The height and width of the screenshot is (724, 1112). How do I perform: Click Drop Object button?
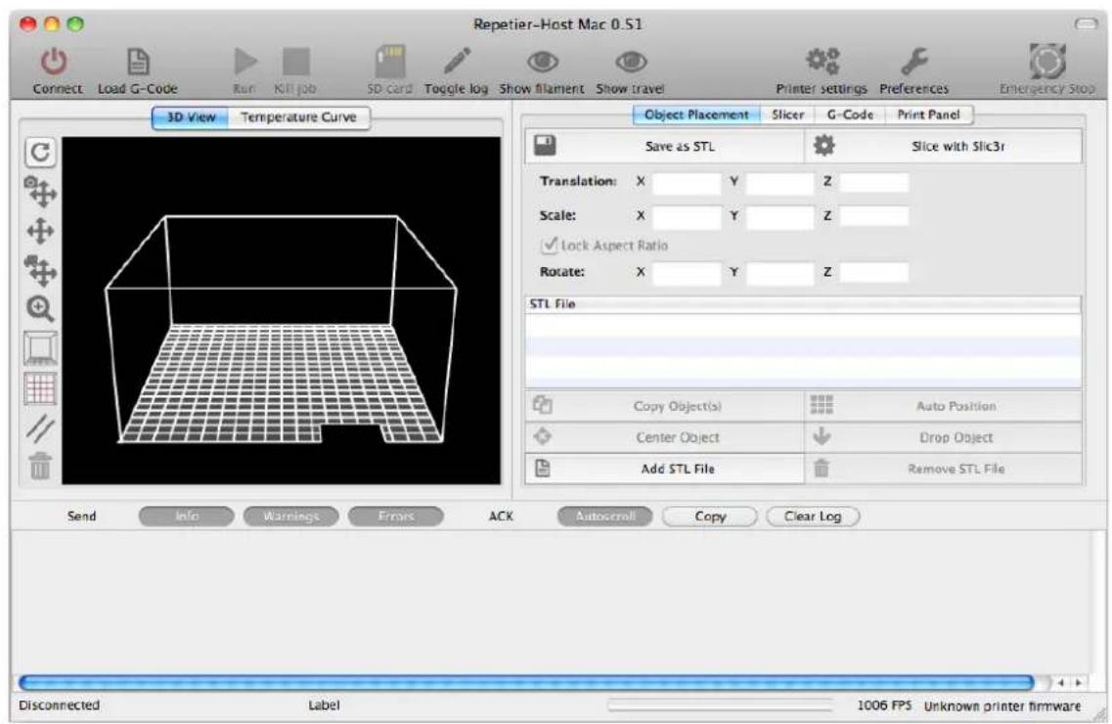(x=943, y=437)
